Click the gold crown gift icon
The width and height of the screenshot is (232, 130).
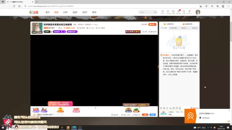click(128, 110)
